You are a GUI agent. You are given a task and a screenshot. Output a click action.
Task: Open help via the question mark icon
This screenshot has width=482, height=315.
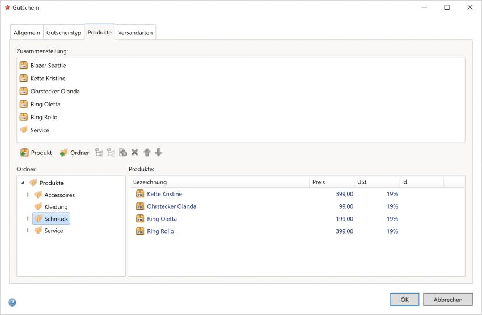12,302
